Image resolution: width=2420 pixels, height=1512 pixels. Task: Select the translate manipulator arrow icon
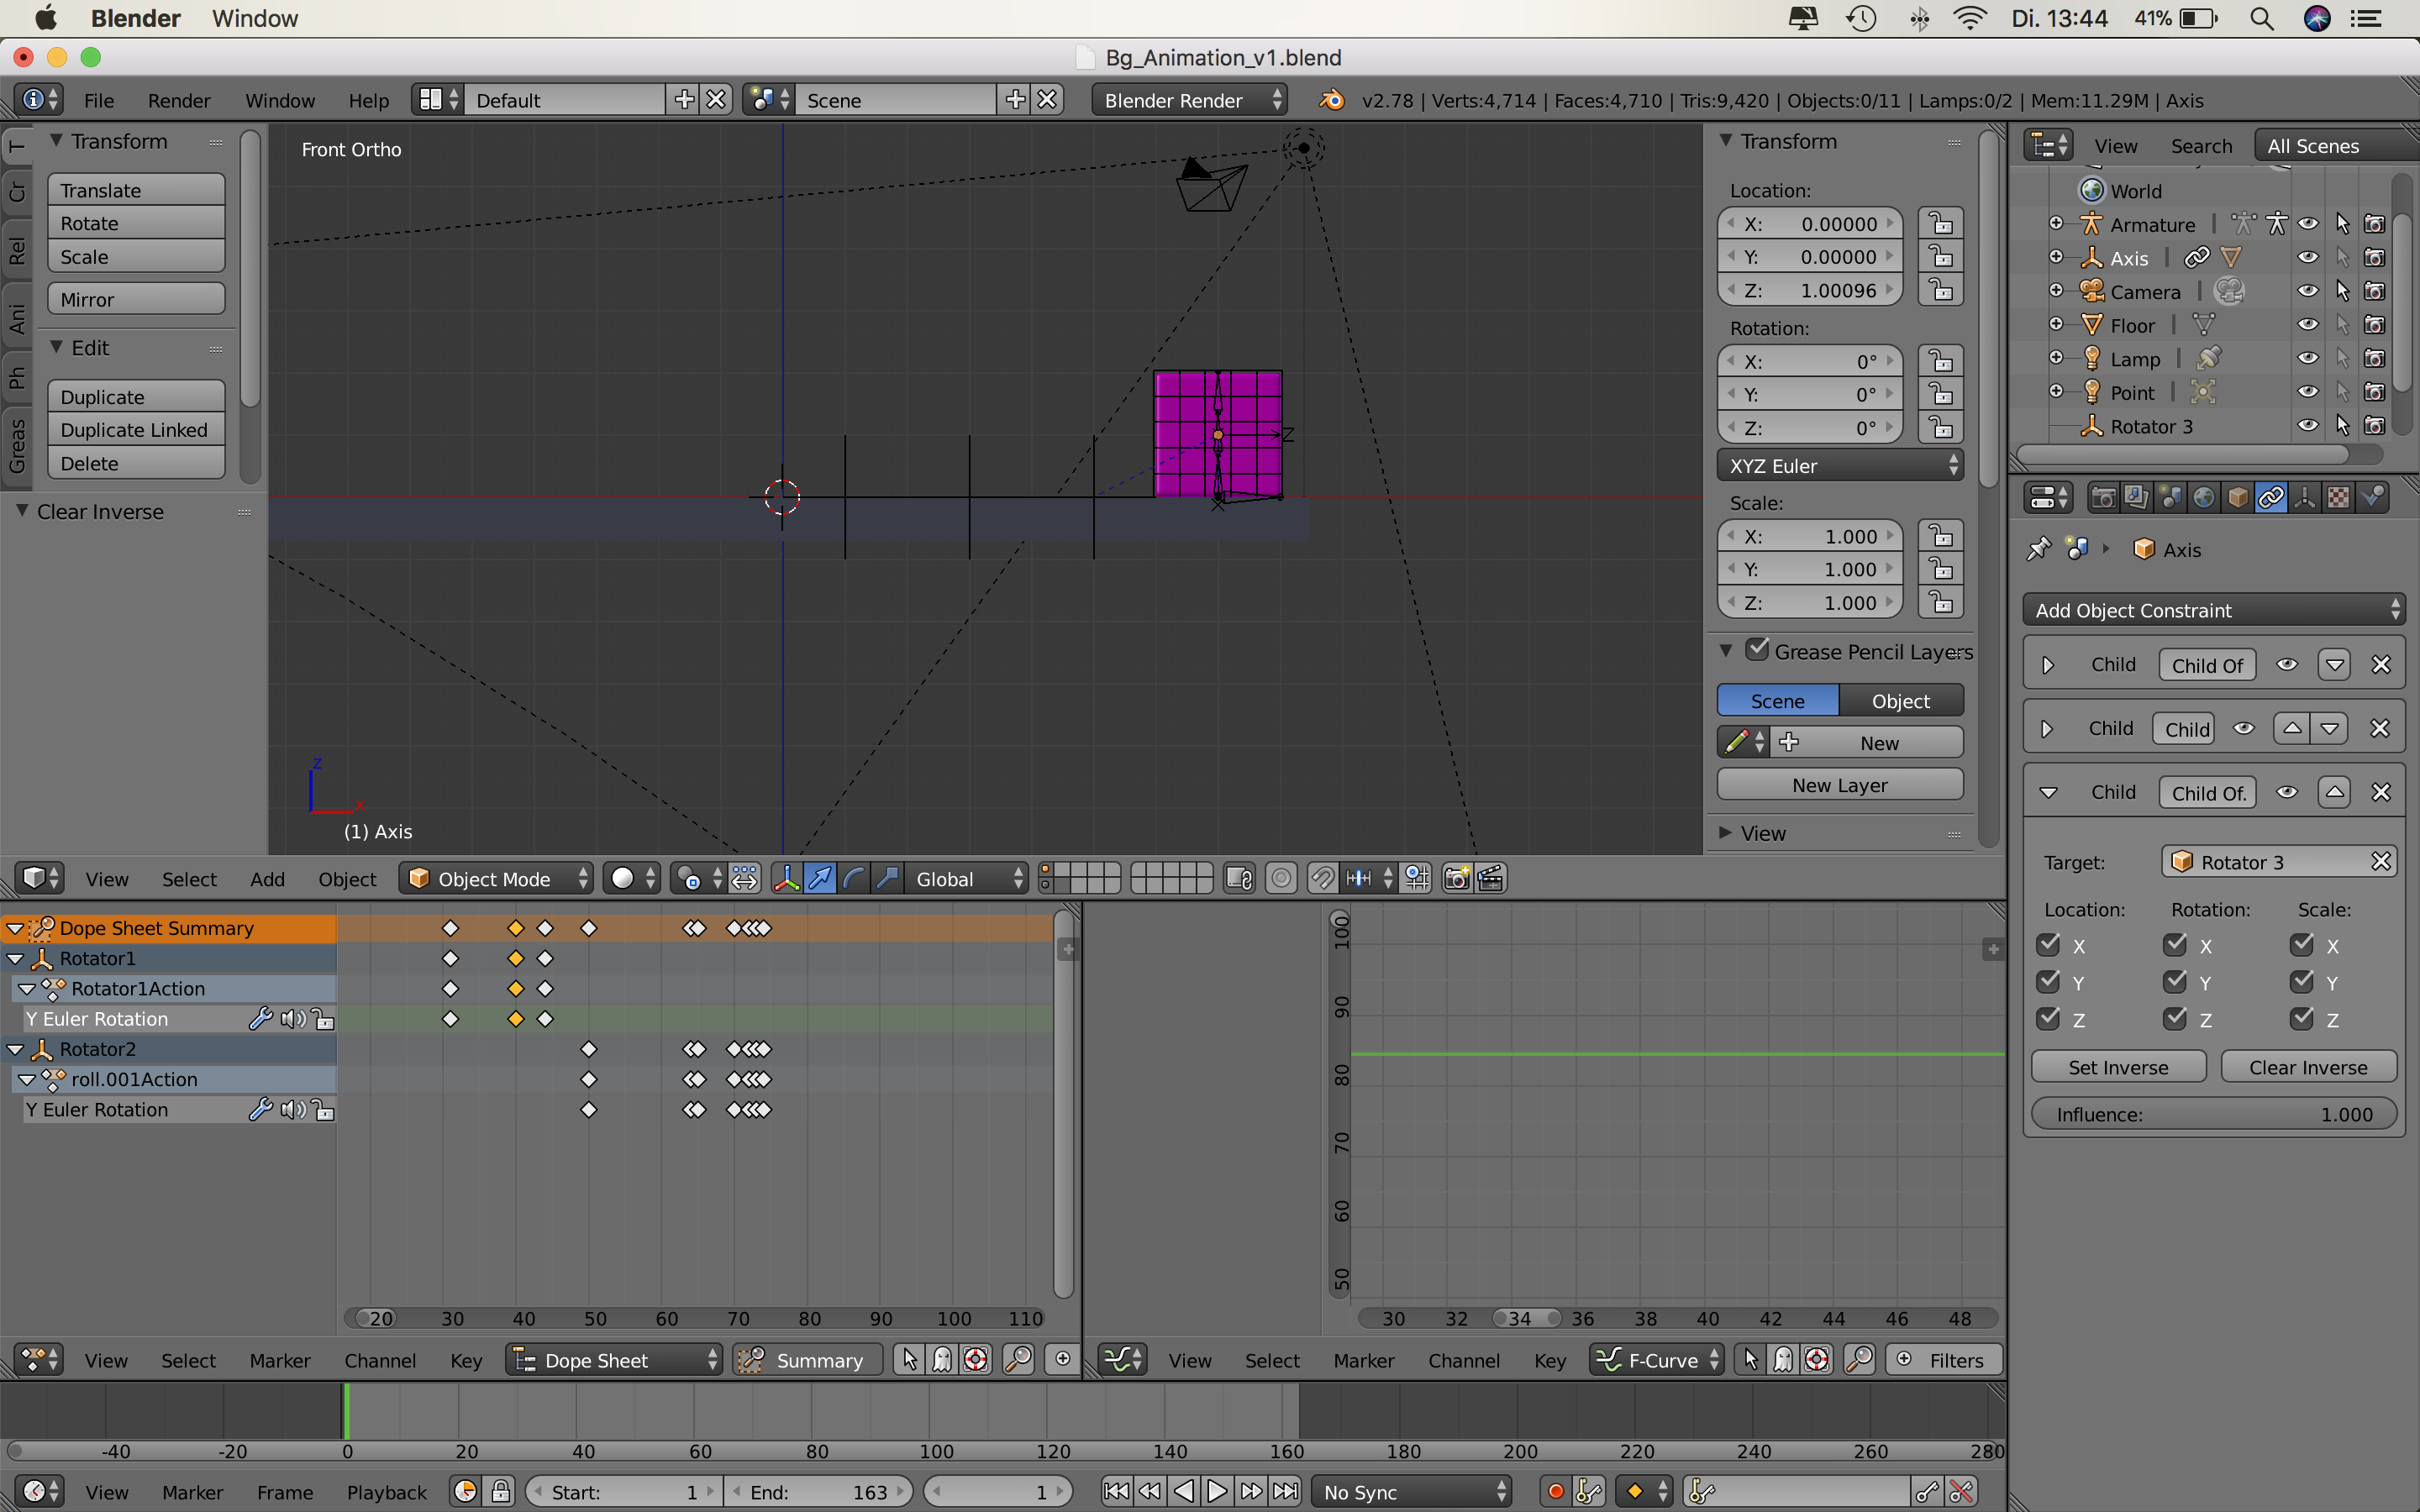click(820, 877)
